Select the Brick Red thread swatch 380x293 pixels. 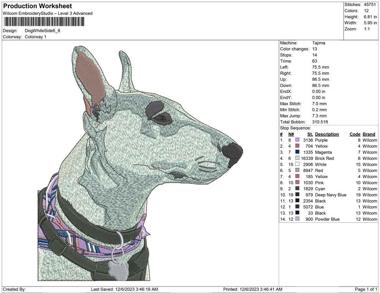coord(296,158)
